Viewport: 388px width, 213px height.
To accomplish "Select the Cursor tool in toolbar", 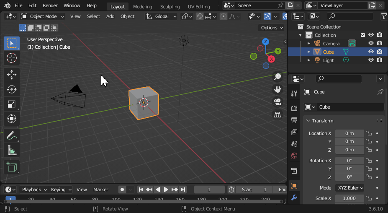I will (12, 58).
